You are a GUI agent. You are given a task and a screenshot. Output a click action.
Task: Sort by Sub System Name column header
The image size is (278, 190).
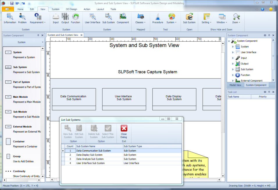[99, 146]
